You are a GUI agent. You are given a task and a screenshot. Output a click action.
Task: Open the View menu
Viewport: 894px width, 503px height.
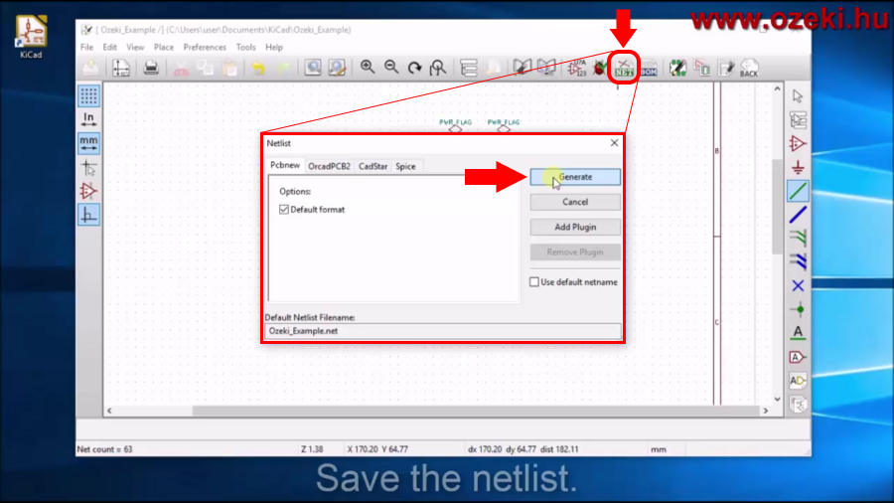pyautogui.click(x=135, y=48)
